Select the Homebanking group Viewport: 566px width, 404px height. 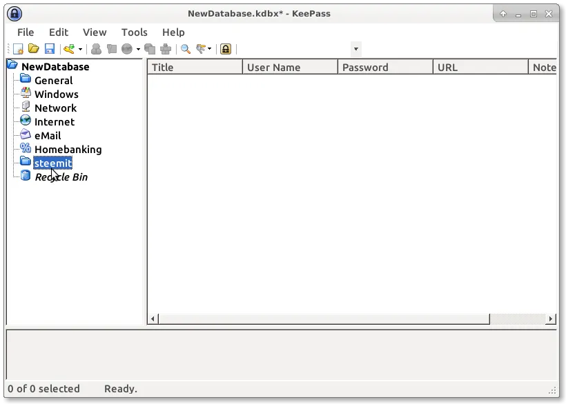(x=68, y=150)
